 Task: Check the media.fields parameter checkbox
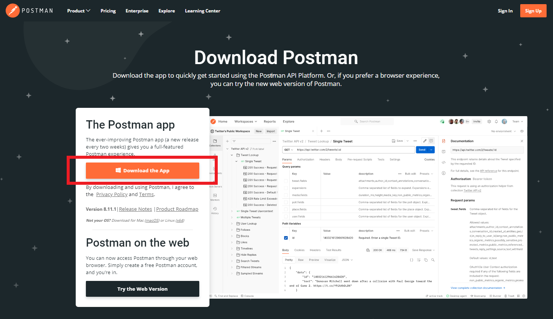(286, 195)
